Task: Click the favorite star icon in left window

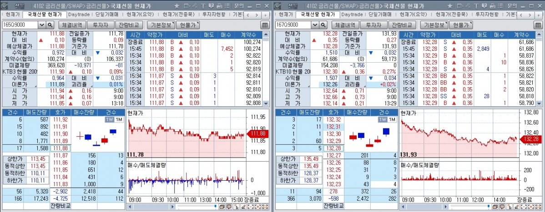Action: (177, 6)
